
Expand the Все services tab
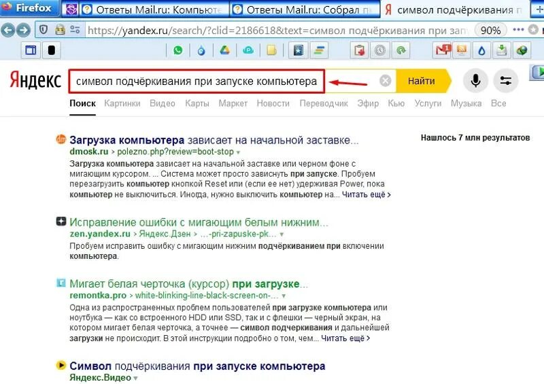pos(498,103)
